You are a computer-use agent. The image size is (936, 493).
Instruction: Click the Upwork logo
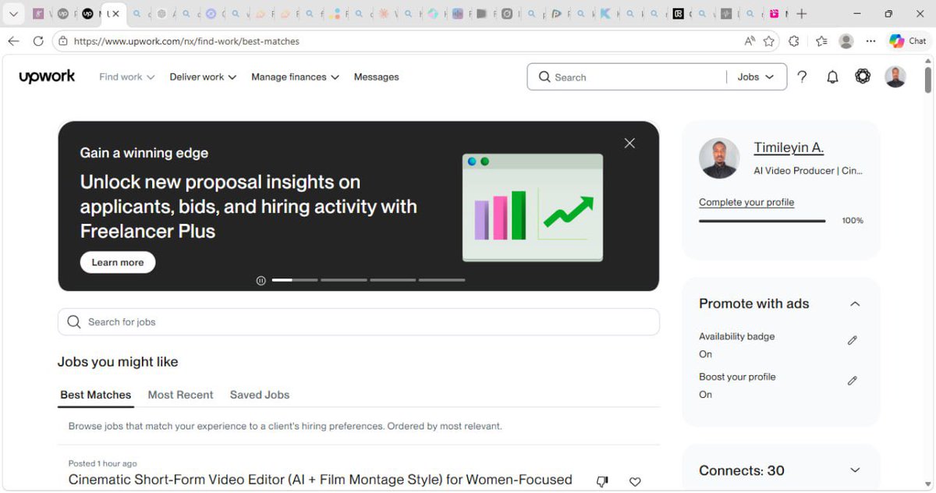click(47, 76)
